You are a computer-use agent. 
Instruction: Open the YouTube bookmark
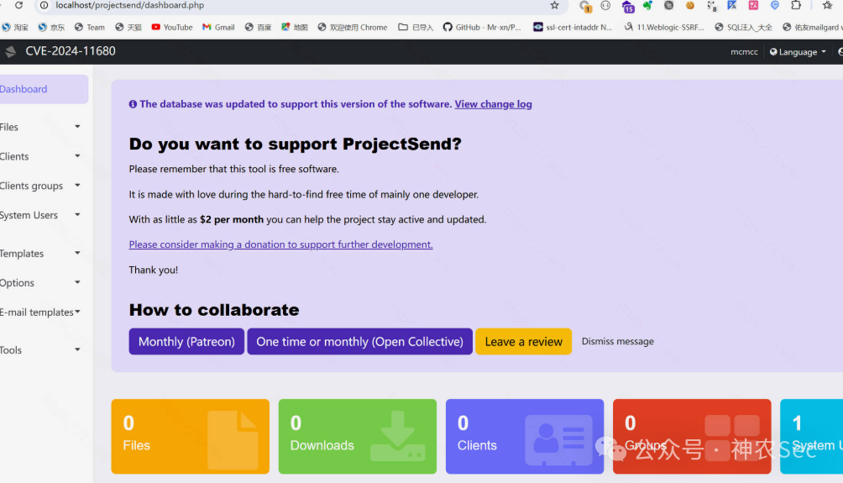click(172, 27)
